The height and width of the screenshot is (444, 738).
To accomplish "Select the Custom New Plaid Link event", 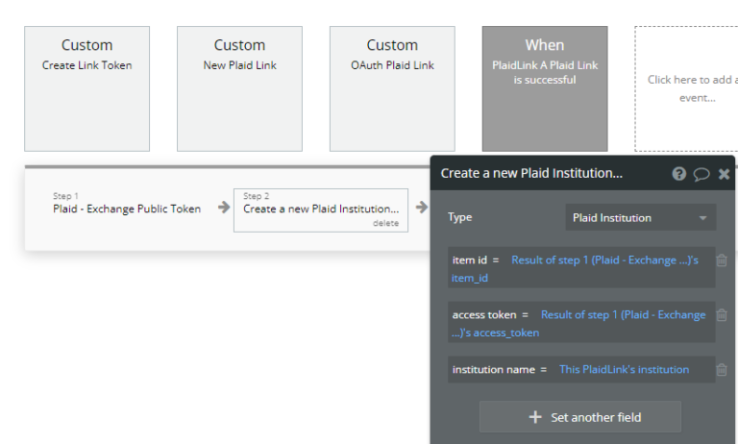I will (239, 89).
